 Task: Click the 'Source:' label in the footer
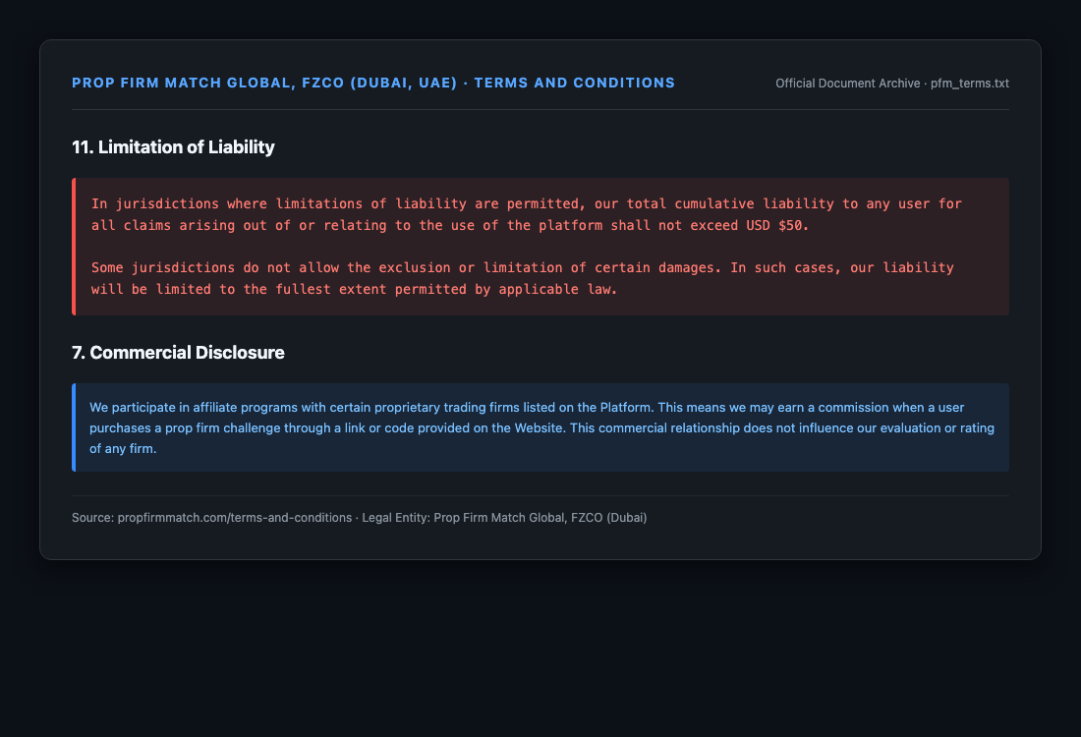(x=93, y=518)
